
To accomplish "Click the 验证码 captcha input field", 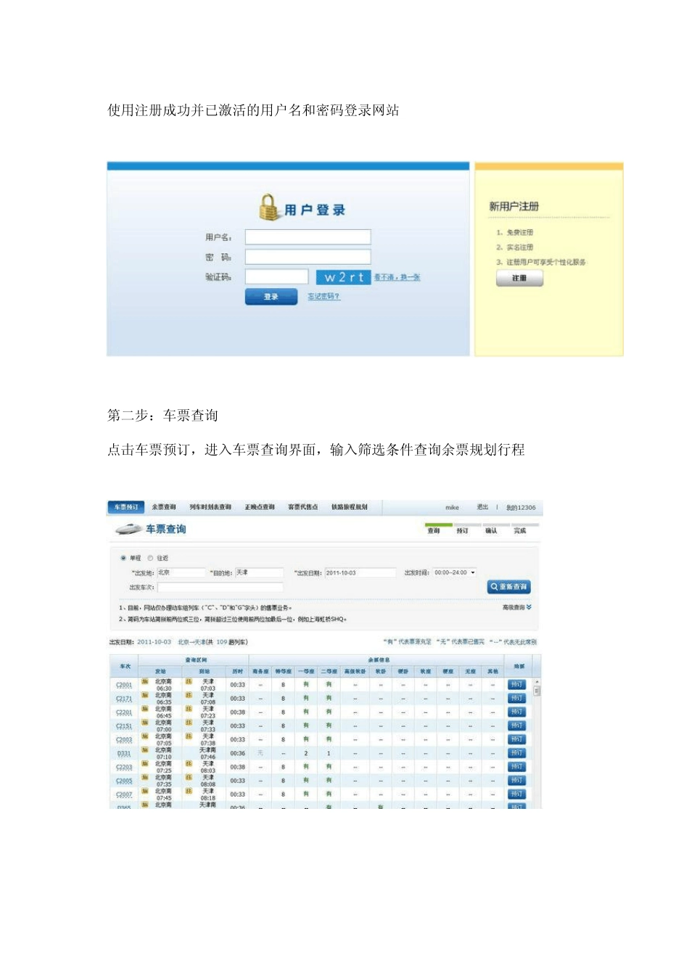I will point(276,276).
